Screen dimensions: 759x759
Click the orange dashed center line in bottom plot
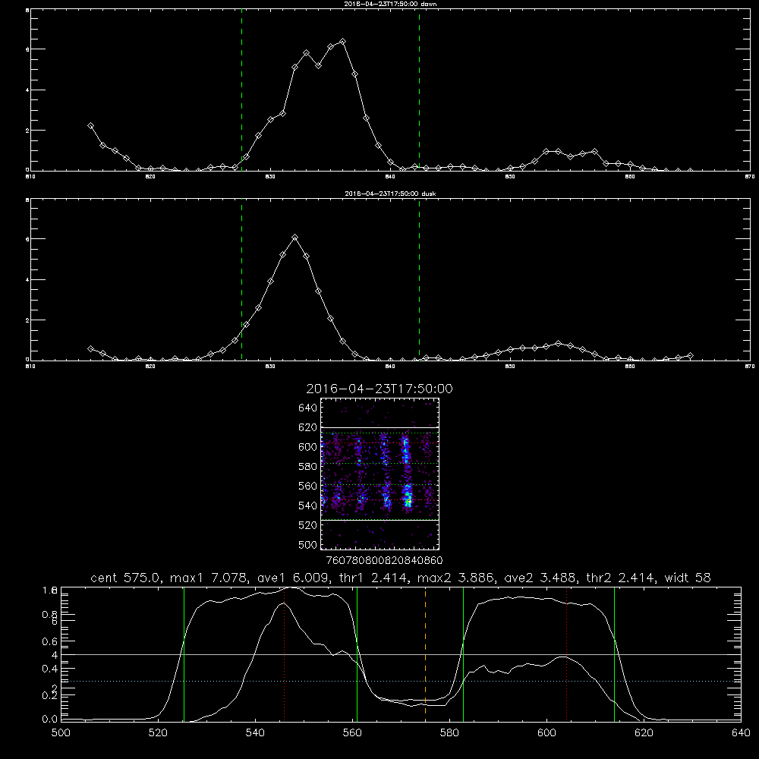pyautogui.click(x=426, y=653)
